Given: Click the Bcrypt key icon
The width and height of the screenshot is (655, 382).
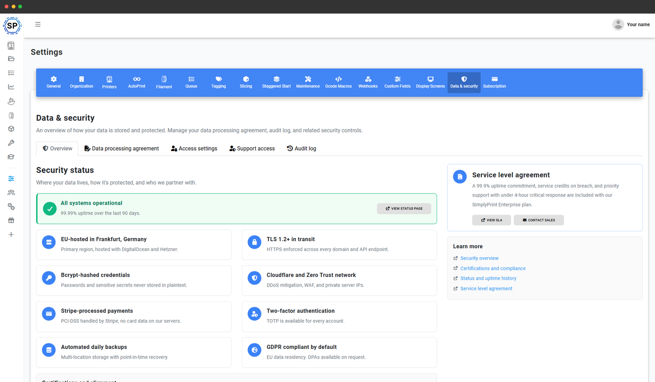Looking at the screenshot, I should tap(49, 278).
